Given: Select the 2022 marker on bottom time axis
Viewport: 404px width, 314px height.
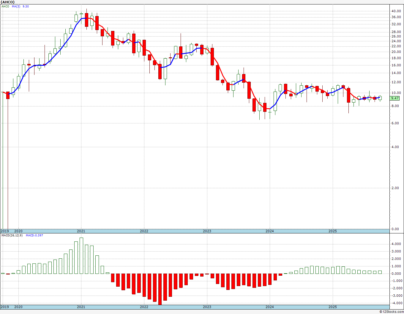Looking at the screenshot, I should pos(144,307).
